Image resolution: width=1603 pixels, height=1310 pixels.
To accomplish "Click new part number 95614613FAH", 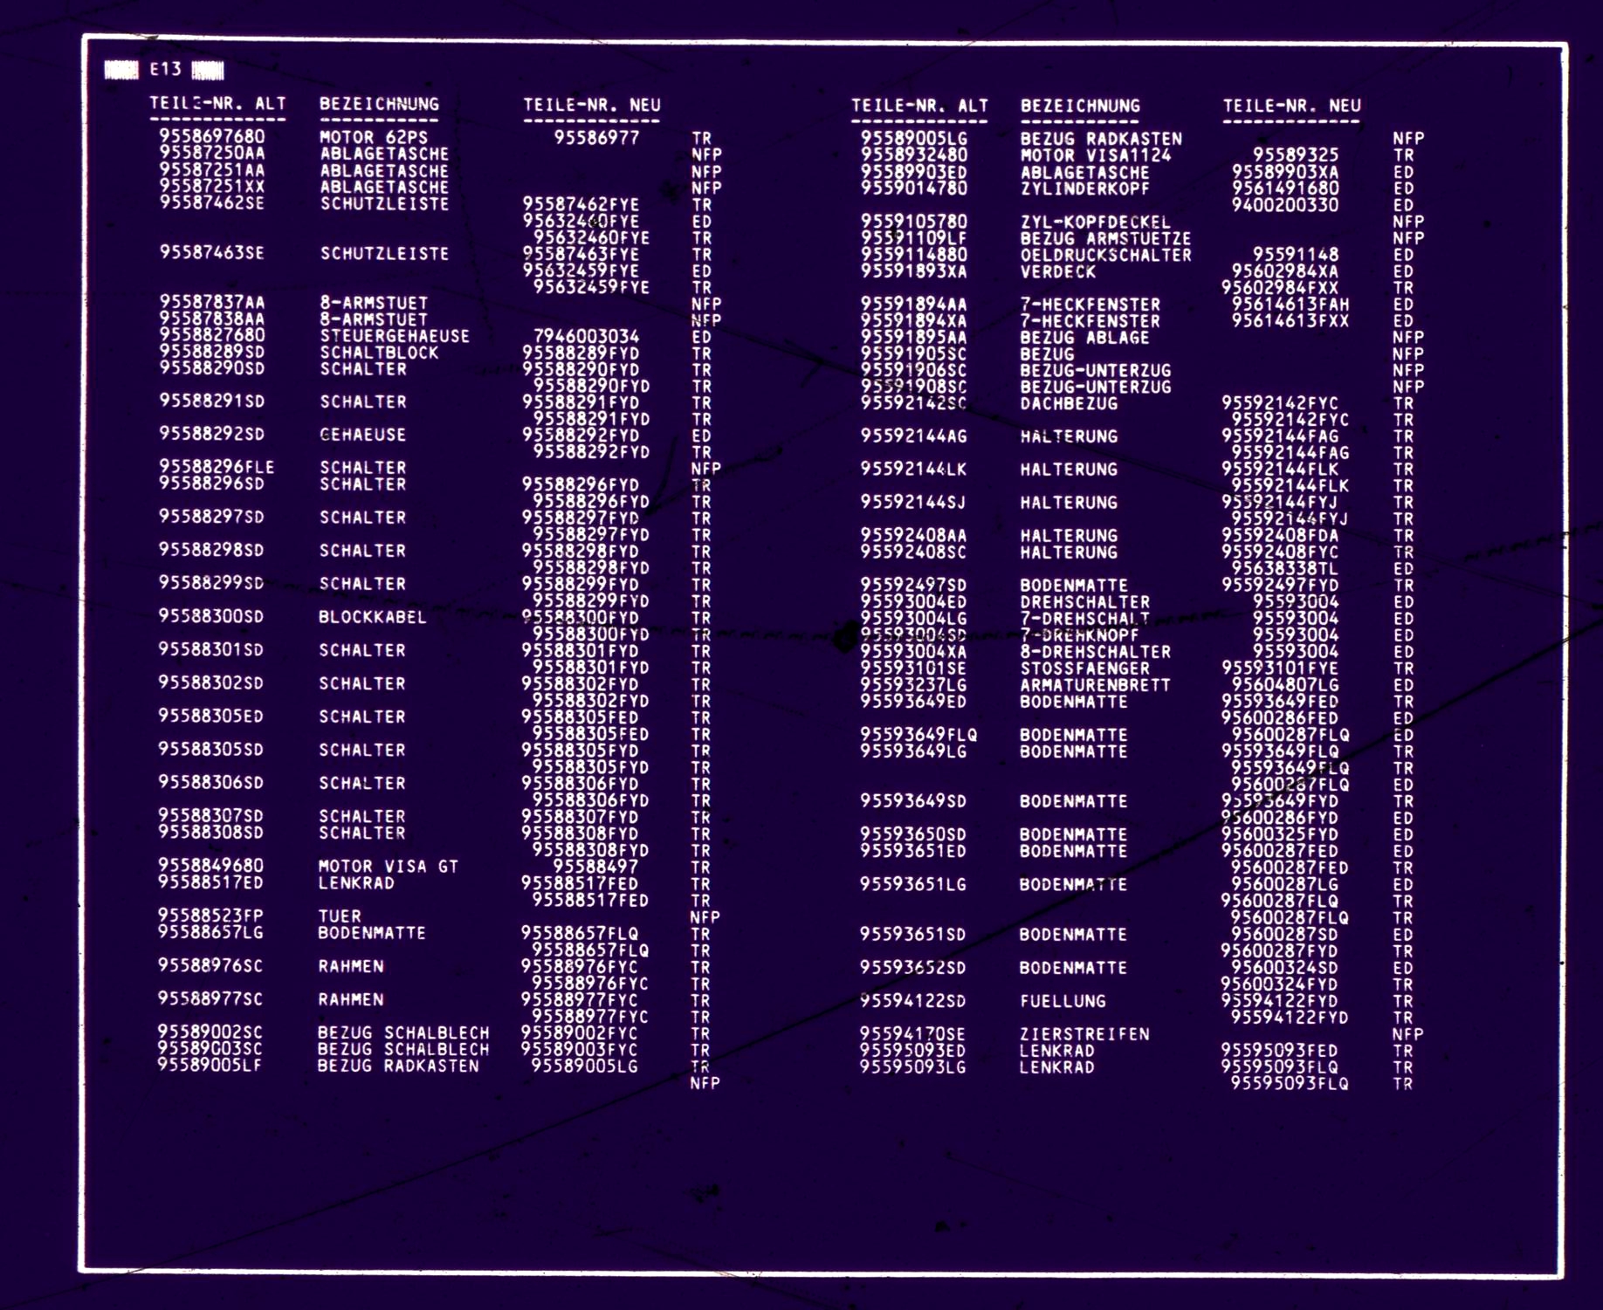I will (1290, 305).
